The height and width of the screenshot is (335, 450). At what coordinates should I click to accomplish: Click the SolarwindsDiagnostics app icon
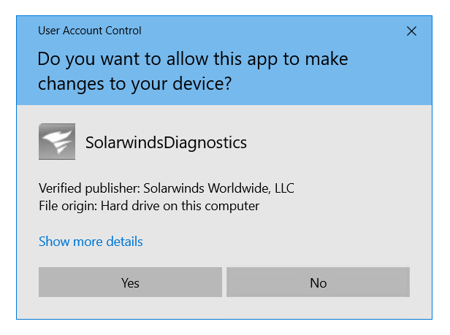point(56,142)
